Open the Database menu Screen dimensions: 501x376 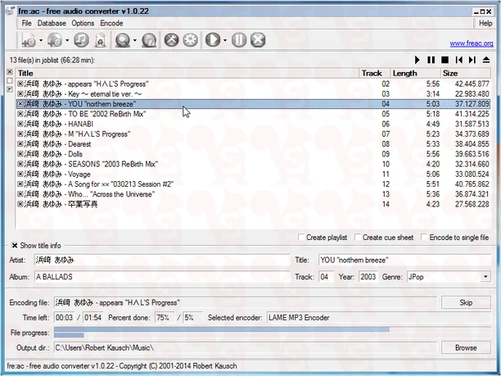pos(51,23)
